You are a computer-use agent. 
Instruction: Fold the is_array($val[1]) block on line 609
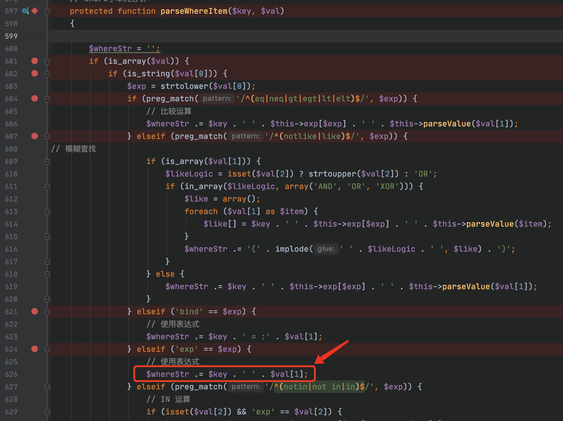coord(47,162)
